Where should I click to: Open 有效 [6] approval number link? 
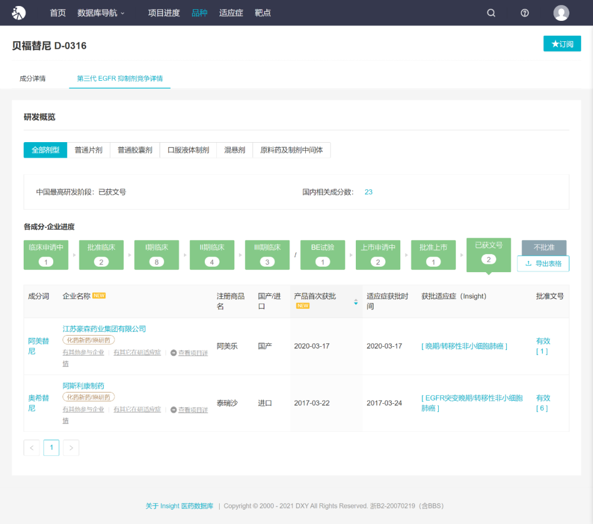coord(543,403)
